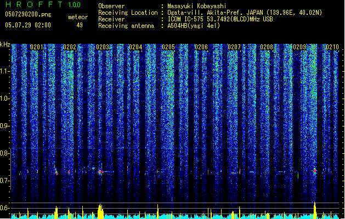Click the 0202 time marker
The image size is (345, 219).
(70, 47)
